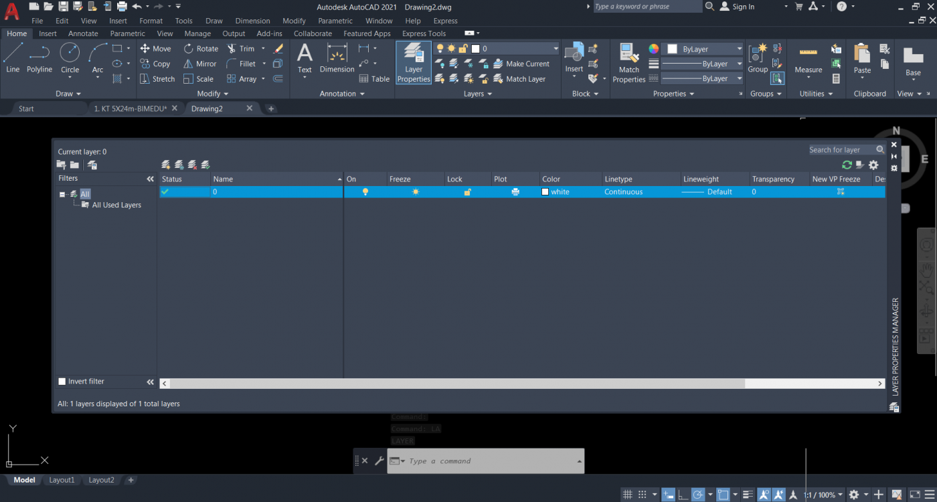Image resolution: width=937 pixels, height=502 pixels.
Task: Select the Line tool in Draw panel
Action: (13, 58)
